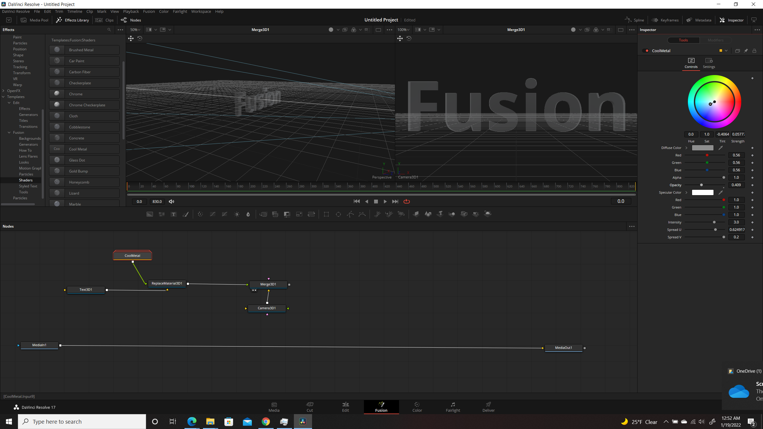The height and width of the screenshot is (429, 763).
Task: Pin the CoolMetal inspector panel
Action: 746,51
